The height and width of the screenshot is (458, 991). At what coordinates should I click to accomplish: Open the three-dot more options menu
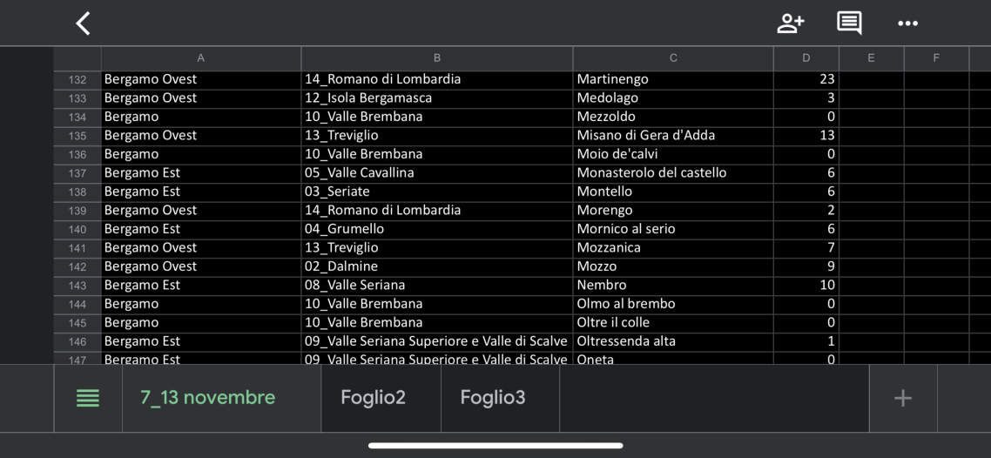tap(907, 24)
